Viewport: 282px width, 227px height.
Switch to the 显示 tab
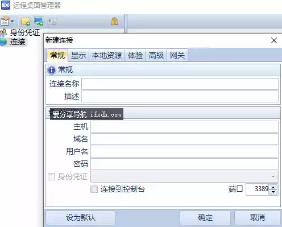tap(78, 55)
